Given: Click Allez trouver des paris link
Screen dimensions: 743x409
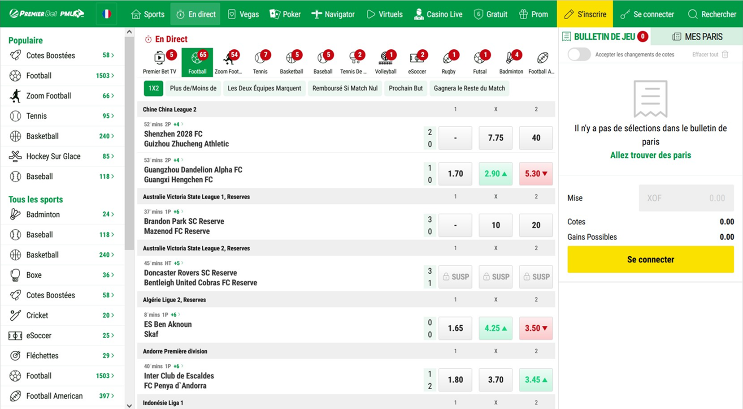Looking at the screenshot, I should pos(650,155).
